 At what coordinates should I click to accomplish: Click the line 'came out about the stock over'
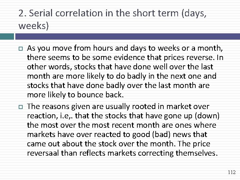[119, 144]
